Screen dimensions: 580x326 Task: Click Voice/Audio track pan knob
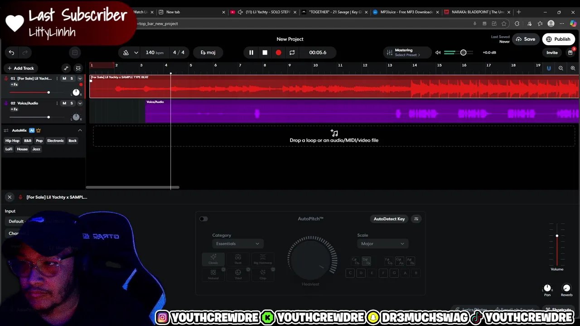76,117
